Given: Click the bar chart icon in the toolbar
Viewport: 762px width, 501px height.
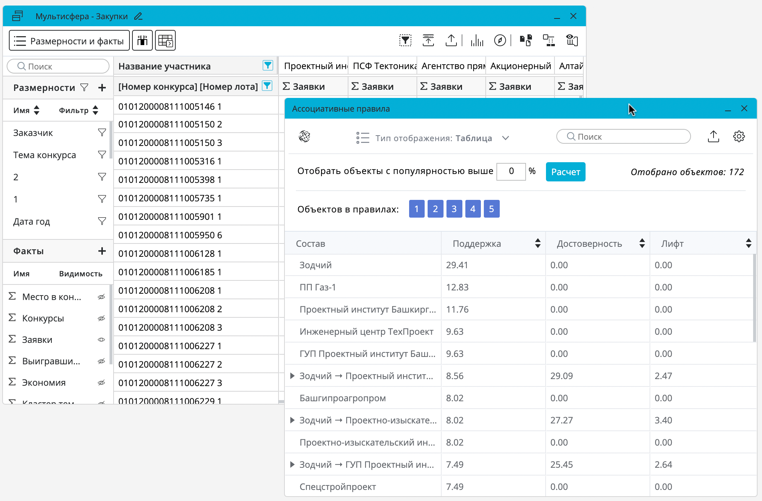Looking at the screenshot, I should click(477, 40).
